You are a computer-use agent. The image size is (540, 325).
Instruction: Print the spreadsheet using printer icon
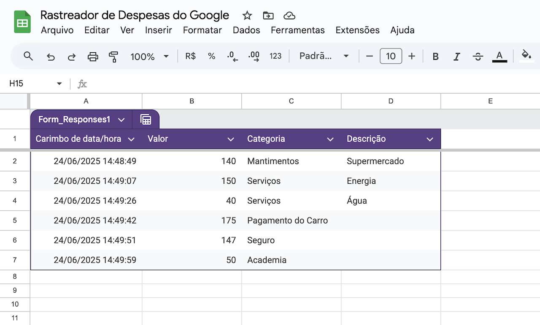(x=93, y=56)
